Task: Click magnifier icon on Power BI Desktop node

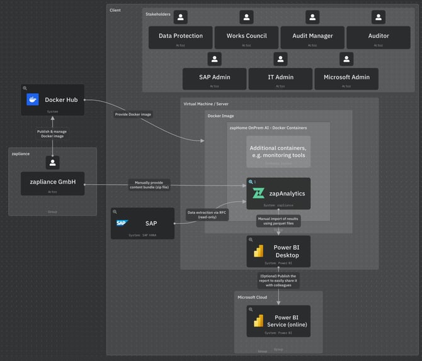Action: coord(251,240)
